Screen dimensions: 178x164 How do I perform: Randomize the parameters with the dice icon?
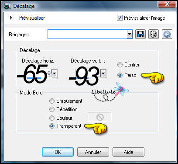point(154,34)
